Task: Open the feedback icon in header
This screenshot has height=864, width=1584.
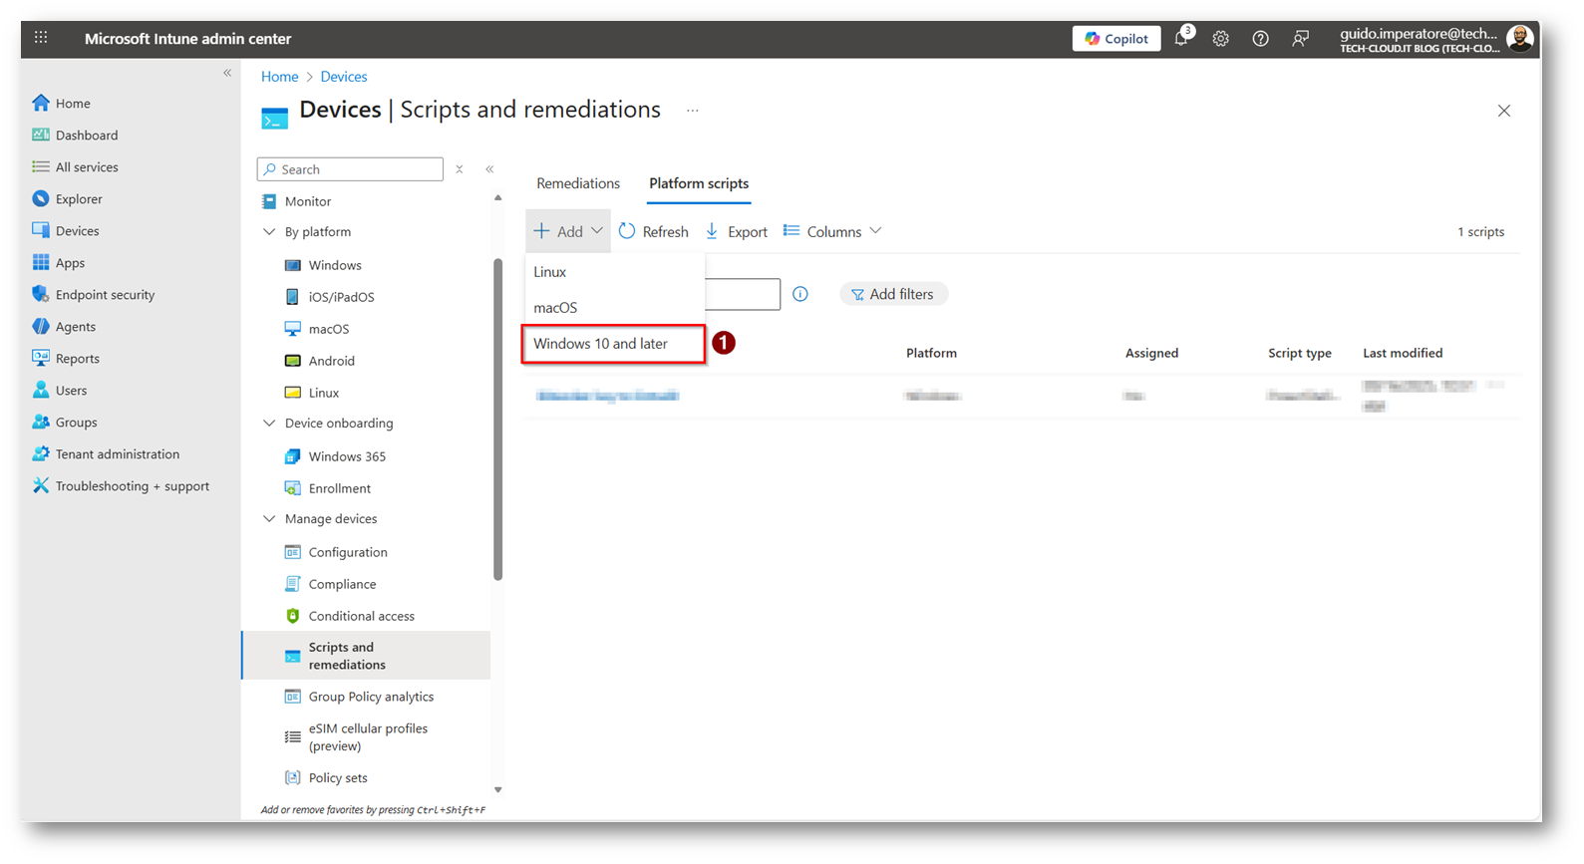Action: click(x=1300, y=39)
